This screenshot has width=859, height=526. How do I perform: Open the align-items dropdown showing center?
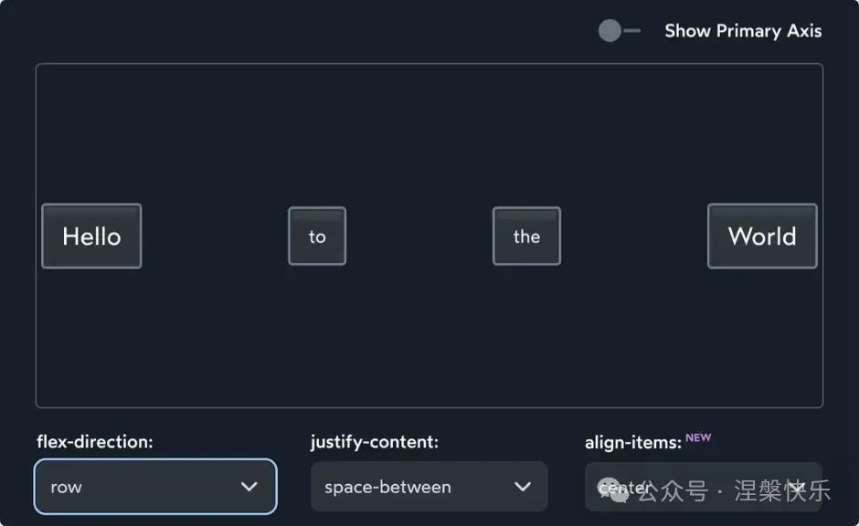[x=704, y=487]
